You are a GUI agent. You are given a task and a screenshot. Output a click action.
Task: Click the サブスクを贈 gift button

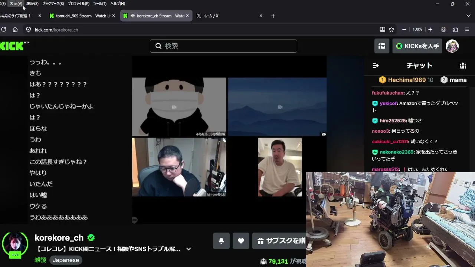[x=279, y=241]
